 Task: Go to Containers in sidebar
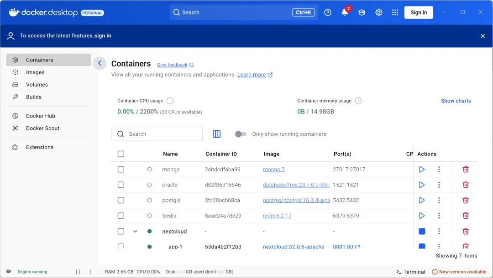point(48,60)
